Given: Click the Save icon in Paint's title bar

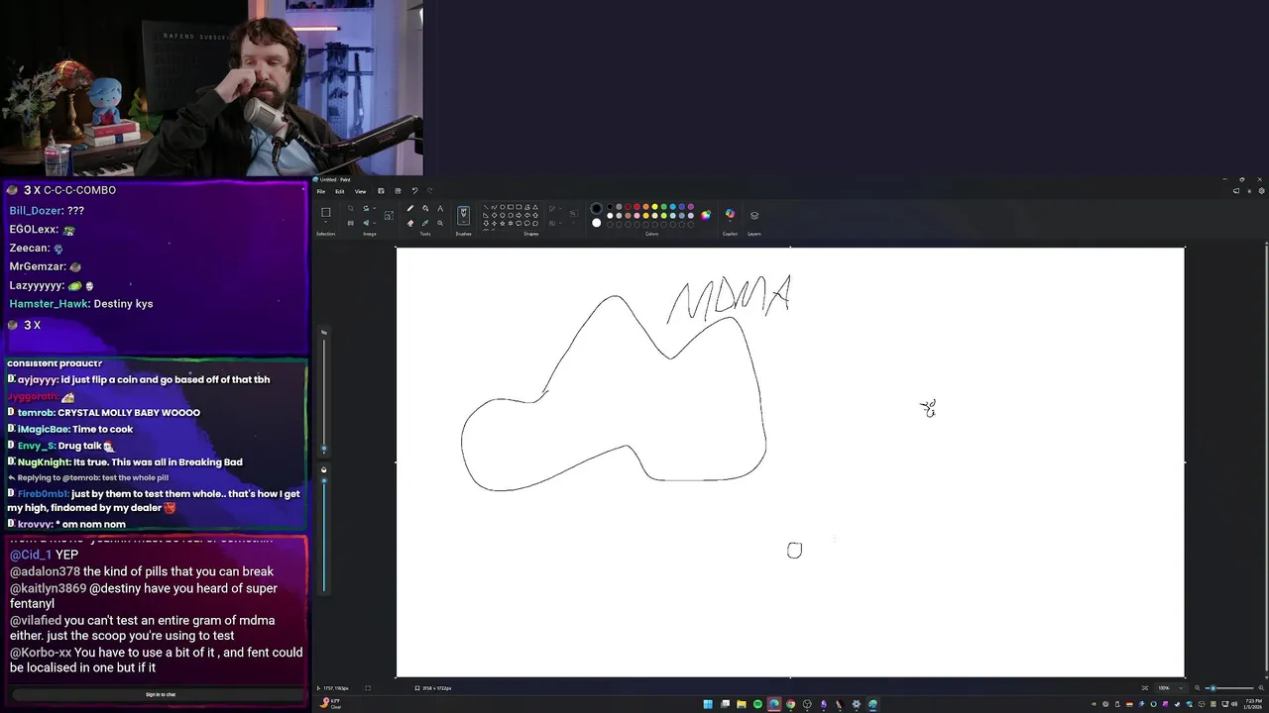Looking at the screenshot, I should (381, 191).
